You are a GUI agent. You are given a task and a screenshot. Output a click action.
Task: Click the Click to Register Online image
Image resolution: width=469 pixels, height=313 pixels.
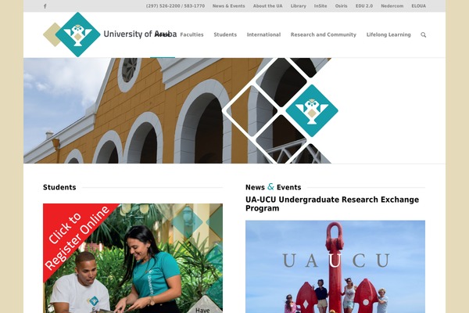pos(133,258)
